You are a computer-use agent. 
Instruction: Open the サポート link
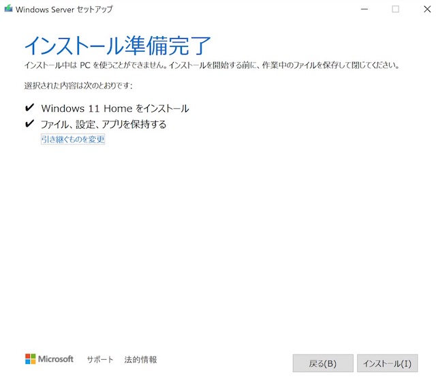(100, 359)
